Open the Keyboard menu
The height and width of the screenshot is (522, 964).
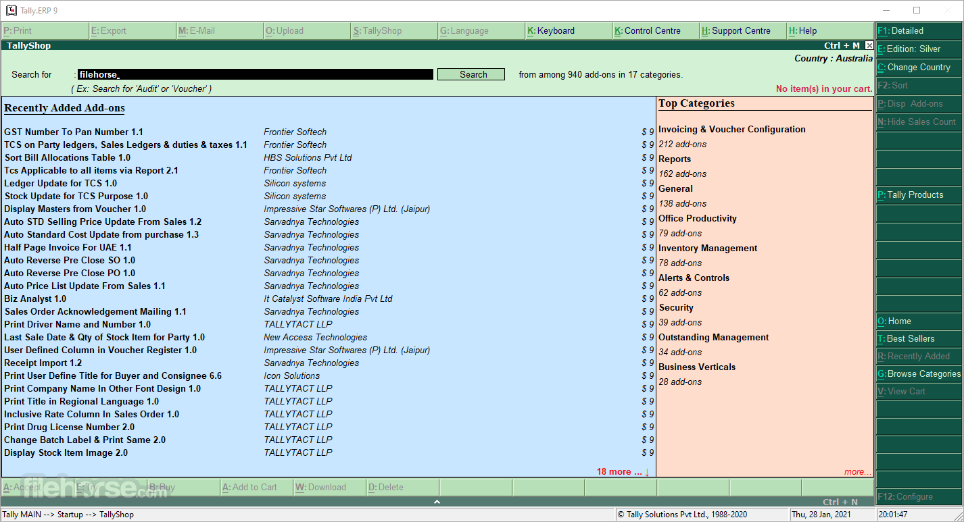click(x=569, y=31)
